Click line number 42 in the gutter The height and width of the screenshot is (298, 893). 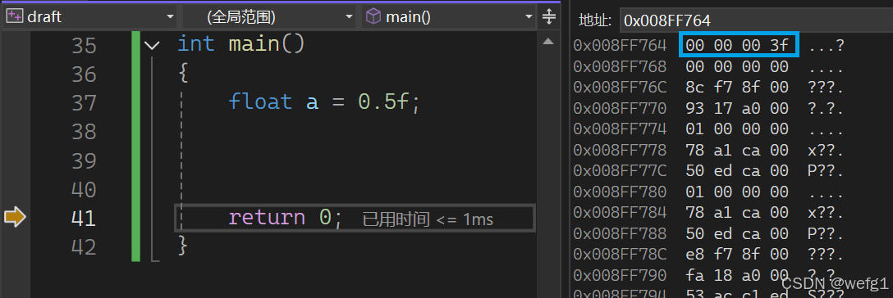[84, 247]
